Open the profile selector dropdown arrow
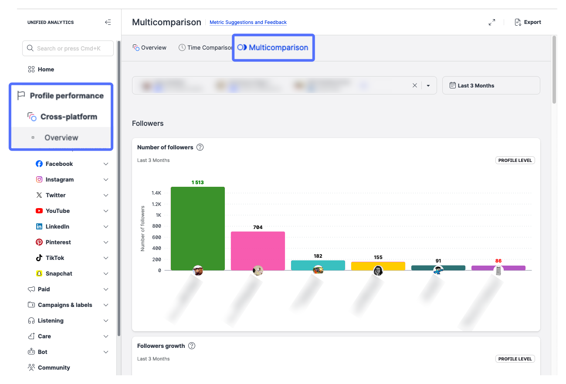This screenshot has height=384, width=566. (428, 85)
